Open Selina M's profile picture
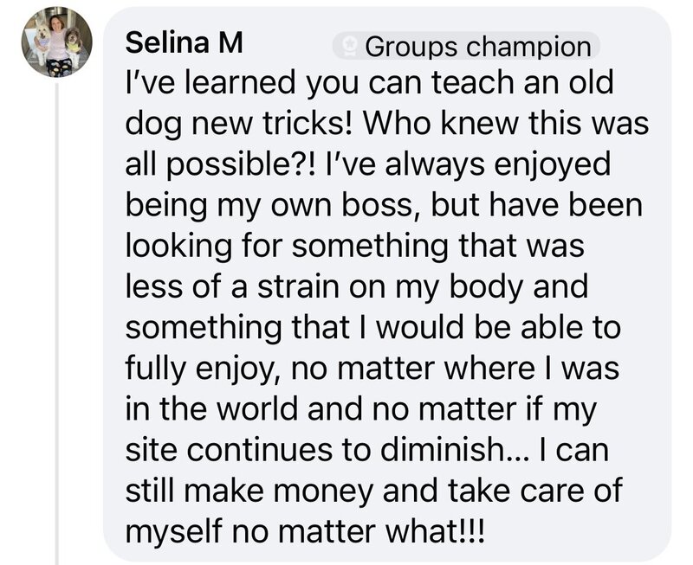This screenshot has width=693, height=565. point(57,42)
